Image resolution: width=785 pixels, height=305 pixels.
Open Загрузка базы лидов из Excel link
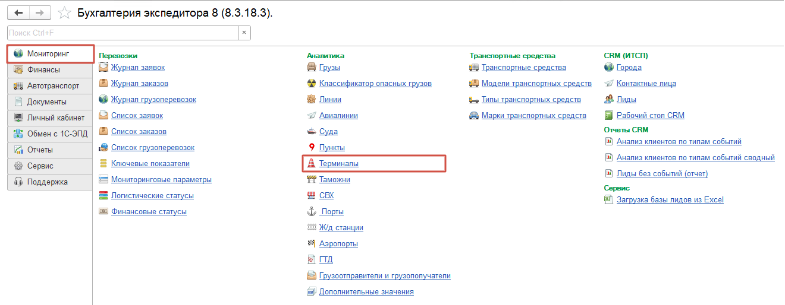click(670, 200)
